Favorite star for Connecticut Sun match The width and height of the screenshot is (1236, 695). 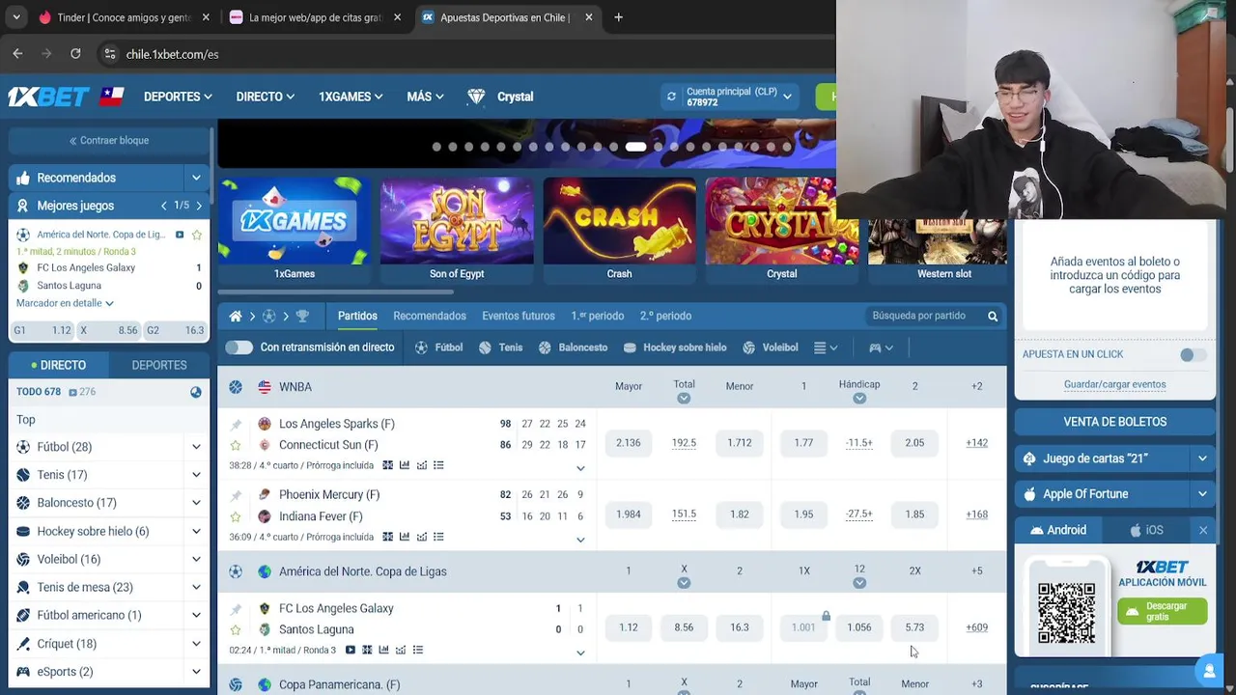[236, 445]
